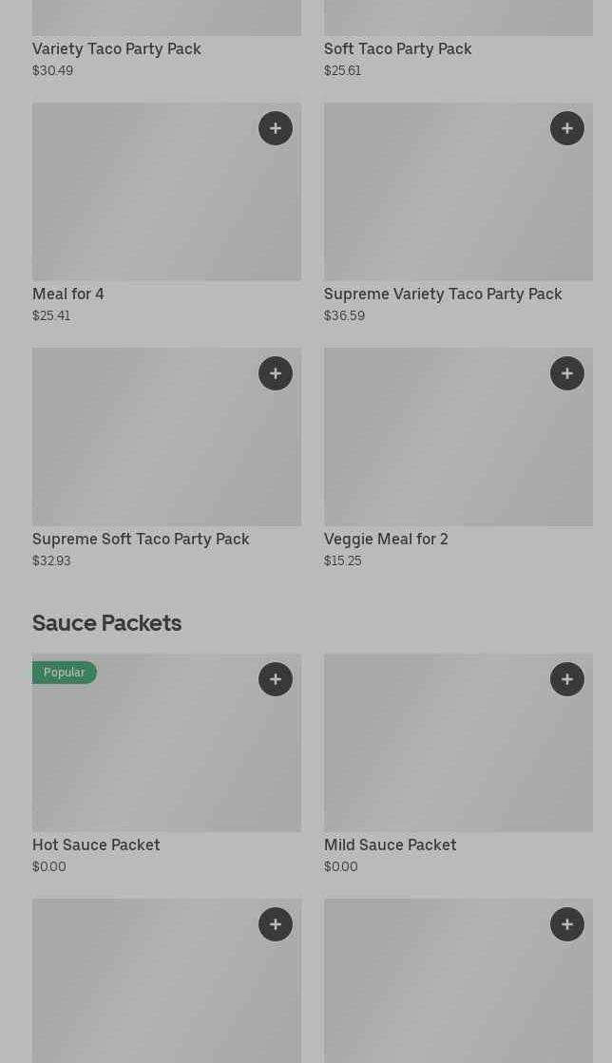Click the Soft Taco Party Pack name
Screen dimensions: 612x1063
tap(397, 48)
